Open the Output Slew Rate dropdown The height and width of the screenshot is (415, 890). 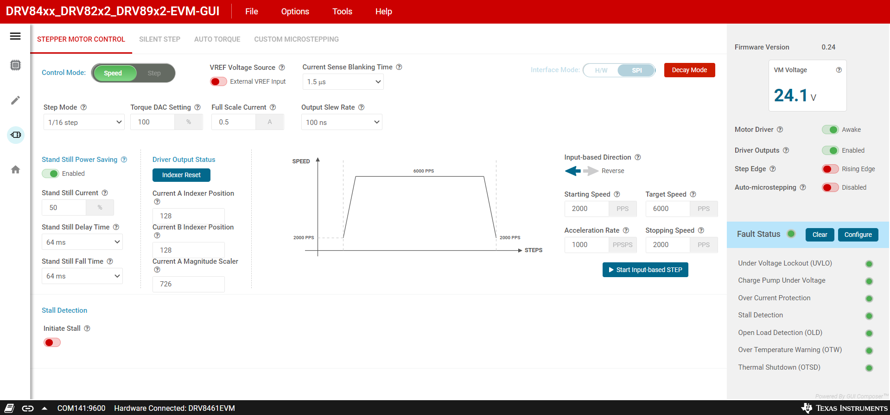342,122
